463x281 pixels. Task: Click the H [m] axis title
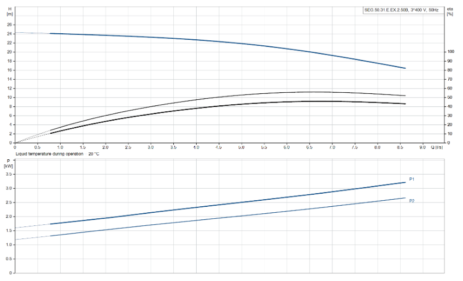10,11
